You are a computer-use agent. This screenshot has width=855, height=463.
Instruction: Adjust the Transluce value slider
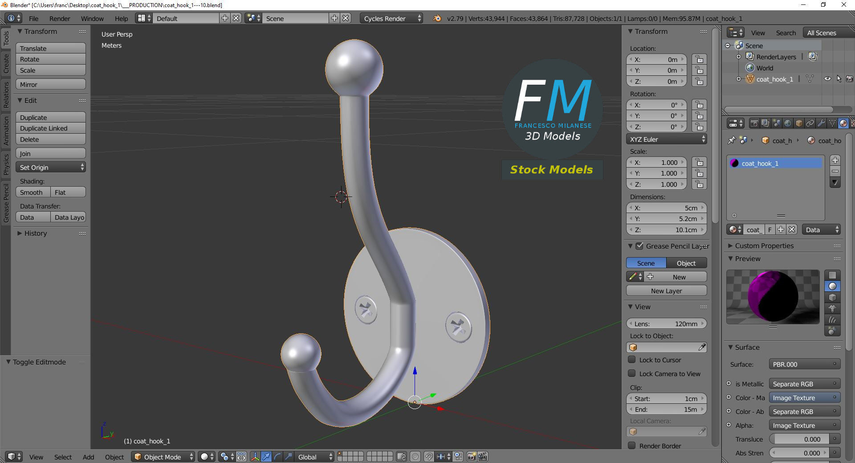[x=798, y=439]
